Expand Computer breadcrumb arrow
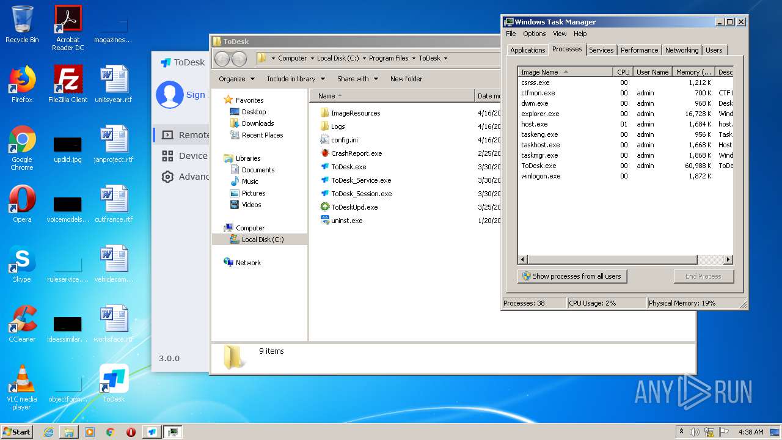 pos(312,59)
